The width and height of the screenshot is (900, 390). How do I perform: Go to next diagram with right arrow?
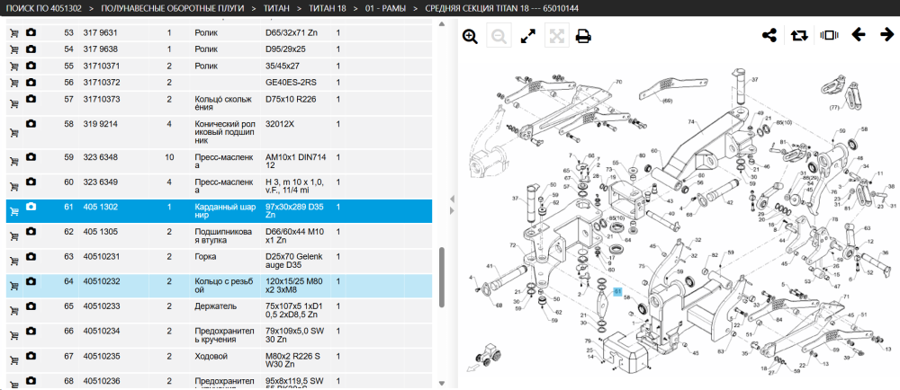886,35
